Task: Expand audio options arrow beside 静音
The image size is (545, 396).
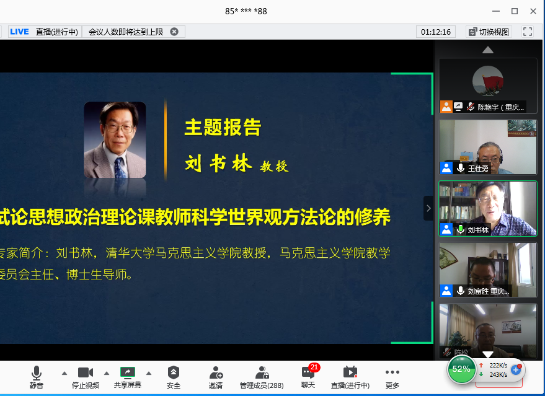Action: coord(64,373)
